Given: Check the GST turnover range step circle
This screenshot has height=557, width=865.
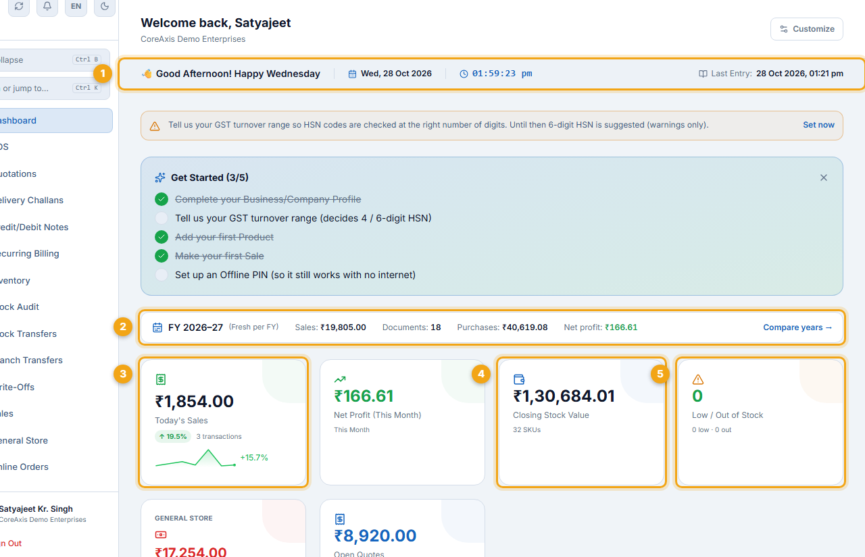Looking at the screenshot, I should tap(162, 218).
